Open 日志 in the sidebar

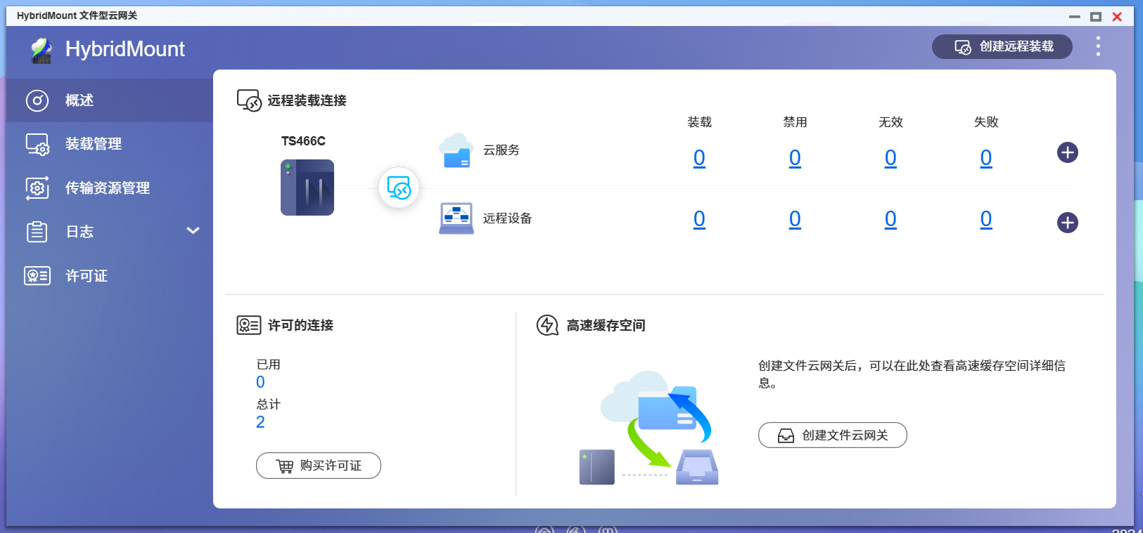109,232
